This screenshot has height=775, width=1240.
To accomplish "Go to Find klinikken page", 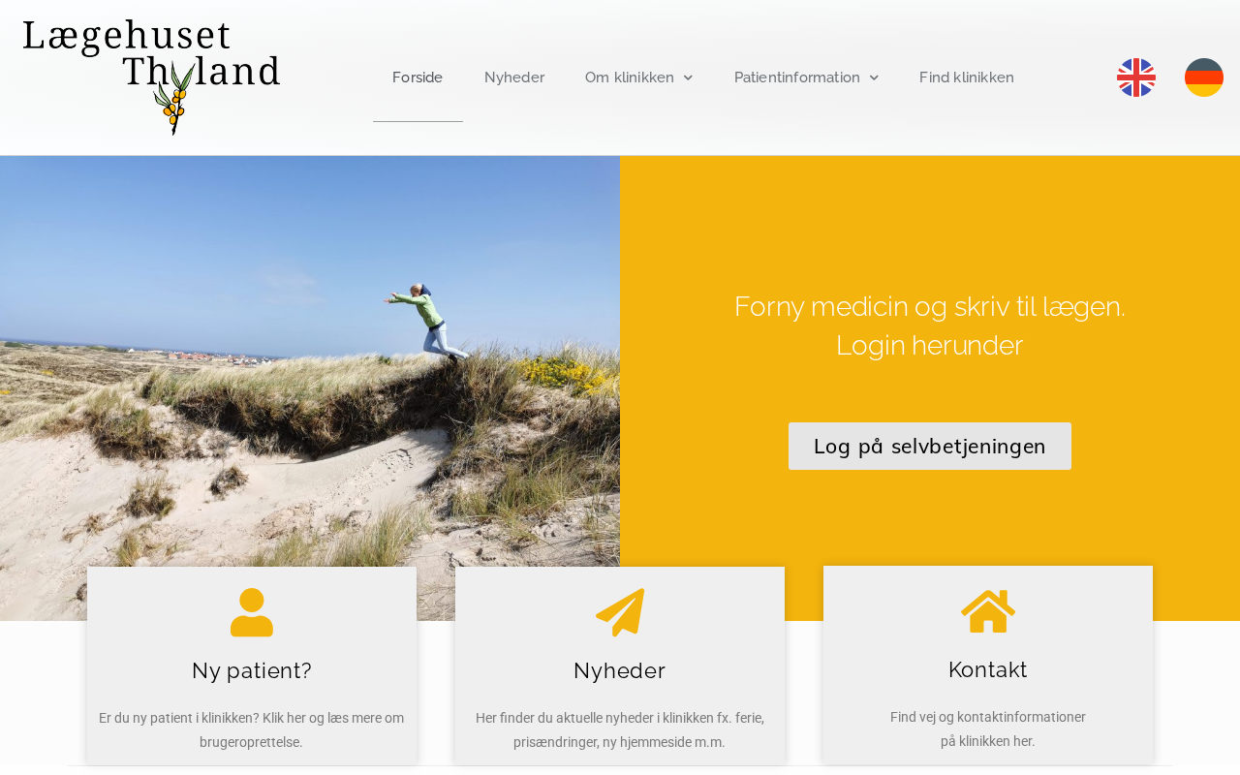I will [x=967, y=77].
